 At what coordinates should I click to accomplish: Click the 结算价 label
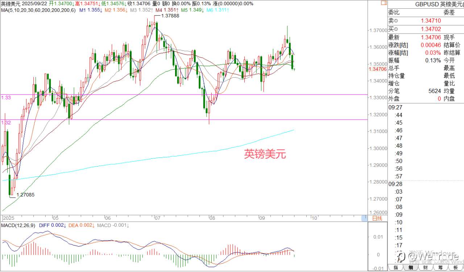tap(452, 45)
